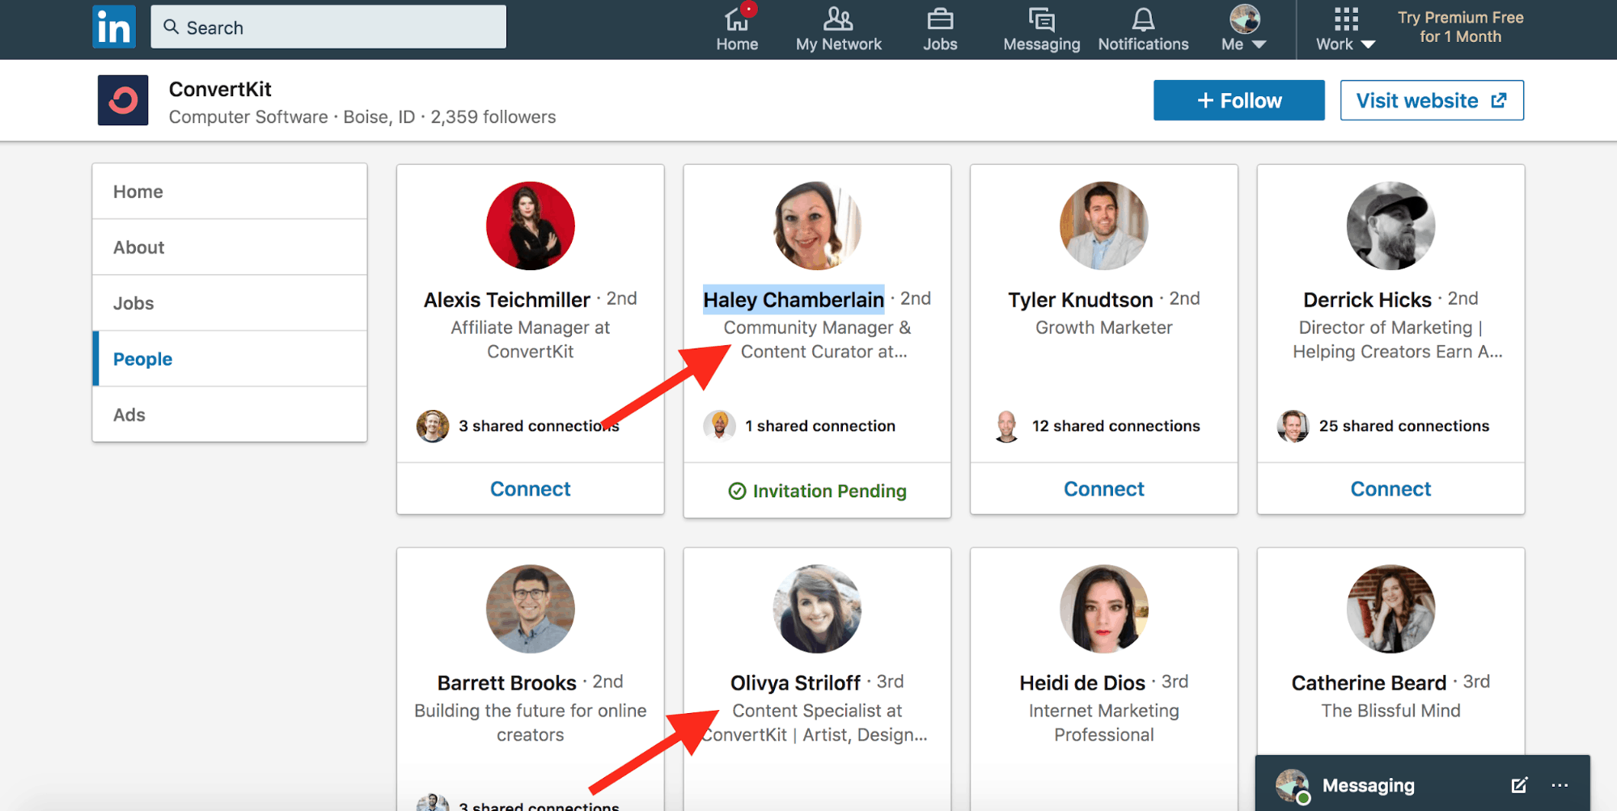The height and width of the screenshot is (811, 1617).
Task: Click the Catherine Beard name link
Action: click(x=1369, y=683)
